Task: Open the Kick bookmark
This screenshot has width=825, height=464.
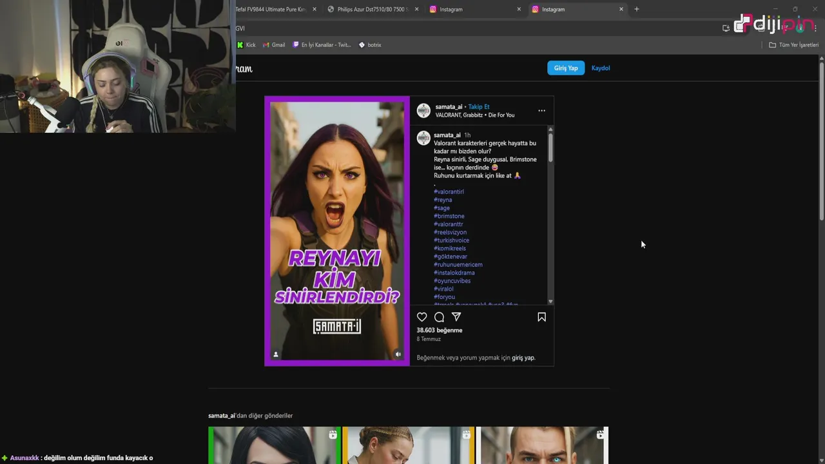Action: [246, 45]
